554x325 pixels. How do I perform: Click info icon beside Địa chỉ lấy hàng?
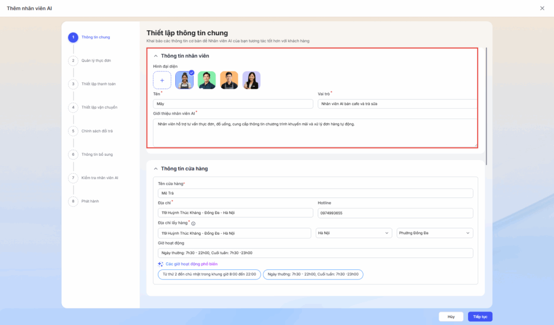click(193, 223)
